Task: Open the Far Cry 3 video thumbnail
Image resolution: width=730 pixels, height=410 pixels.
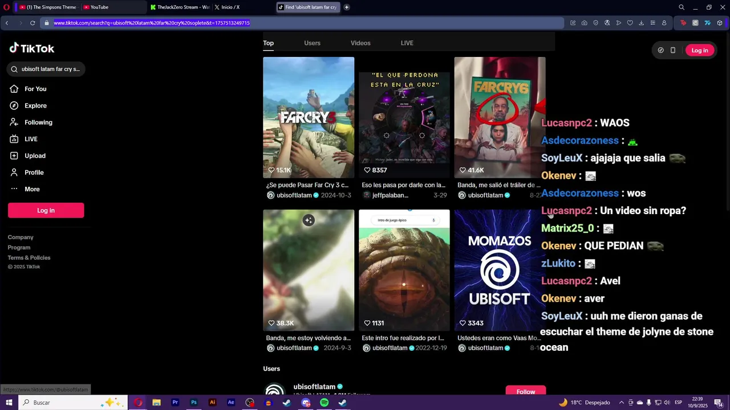Action: click(309, 117)
